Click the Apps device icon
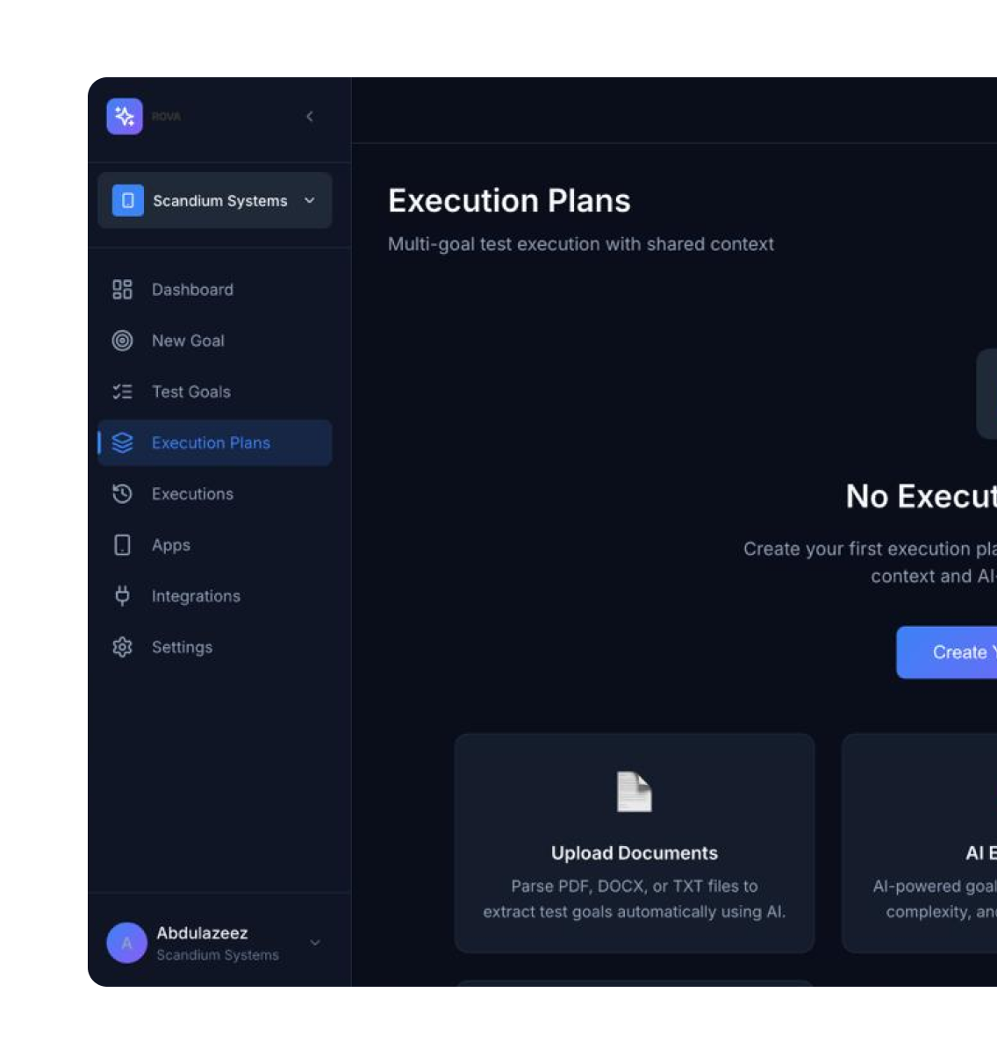Screen dimensions: 997x1064 (123, 545)
